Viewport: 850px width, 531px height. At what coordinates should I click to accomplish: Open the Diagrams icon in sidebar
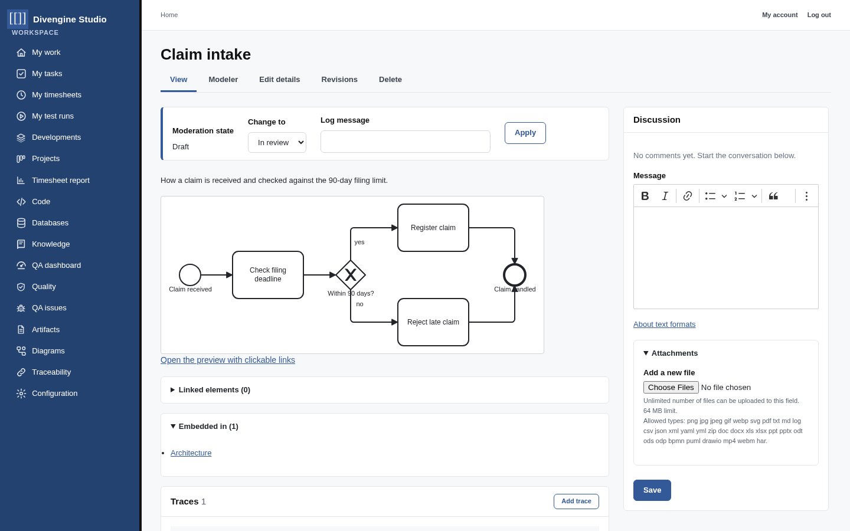tap(21, 351)
